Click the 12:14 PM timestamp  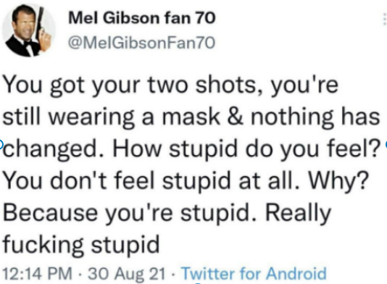click(37, 273)
